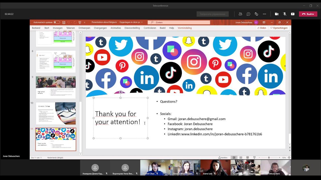Click the zoom in plus button
Viewport: 321px width, 180px height.
point(279,157)
